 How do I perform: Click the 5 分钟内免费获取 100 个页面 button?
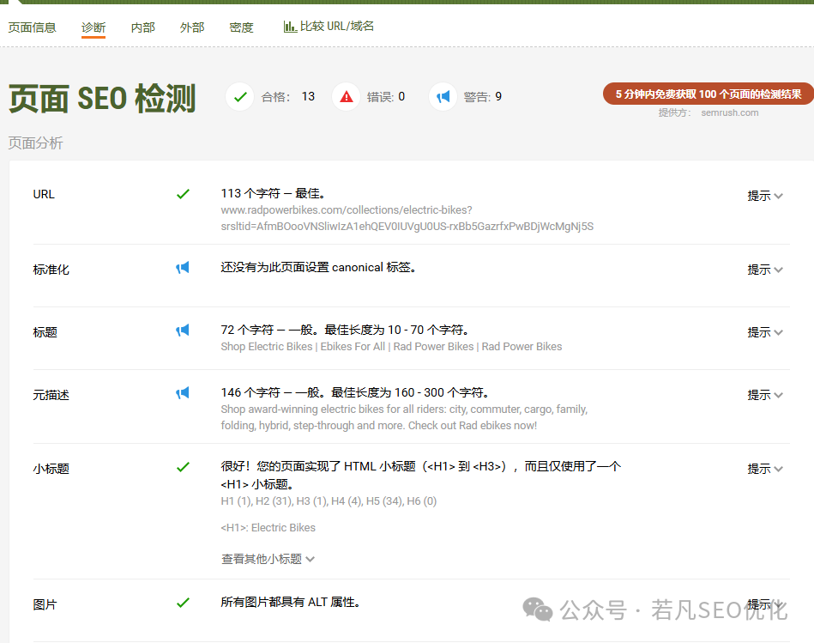(708, 94)
